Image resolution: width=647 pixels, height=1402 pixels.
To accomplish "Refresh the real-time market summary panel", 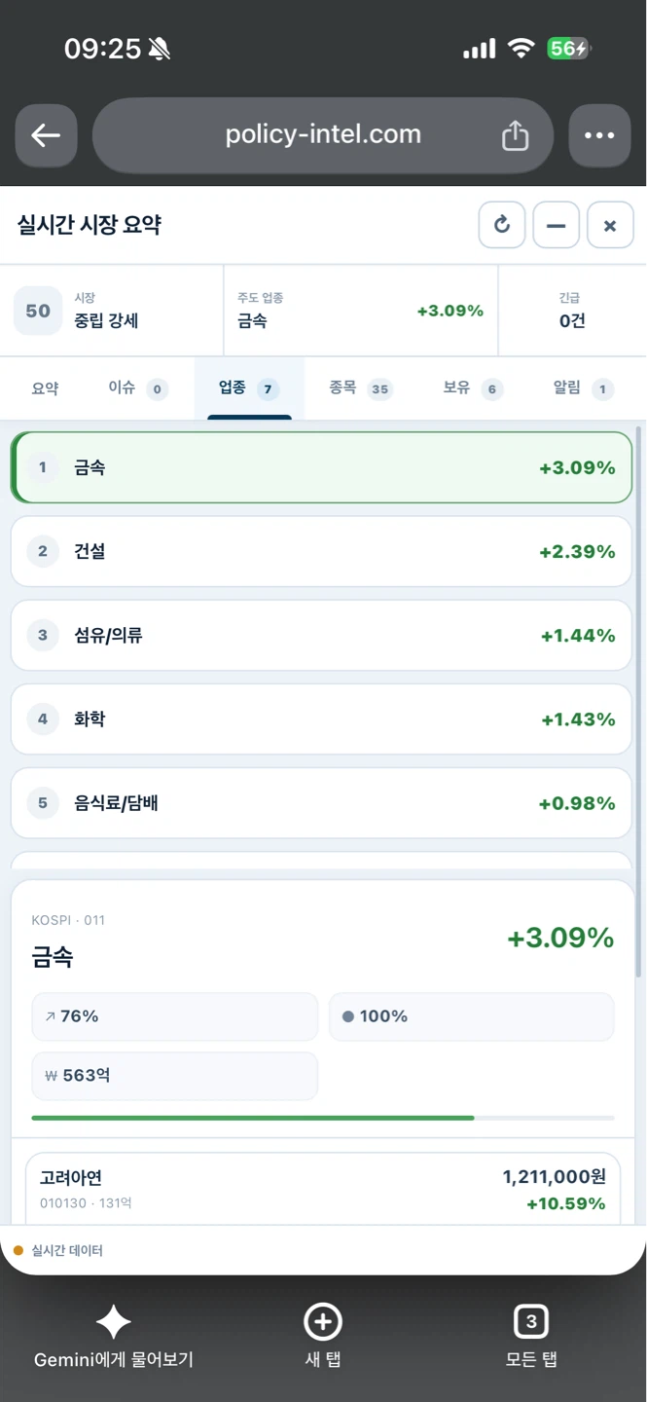I will [502, 226].
